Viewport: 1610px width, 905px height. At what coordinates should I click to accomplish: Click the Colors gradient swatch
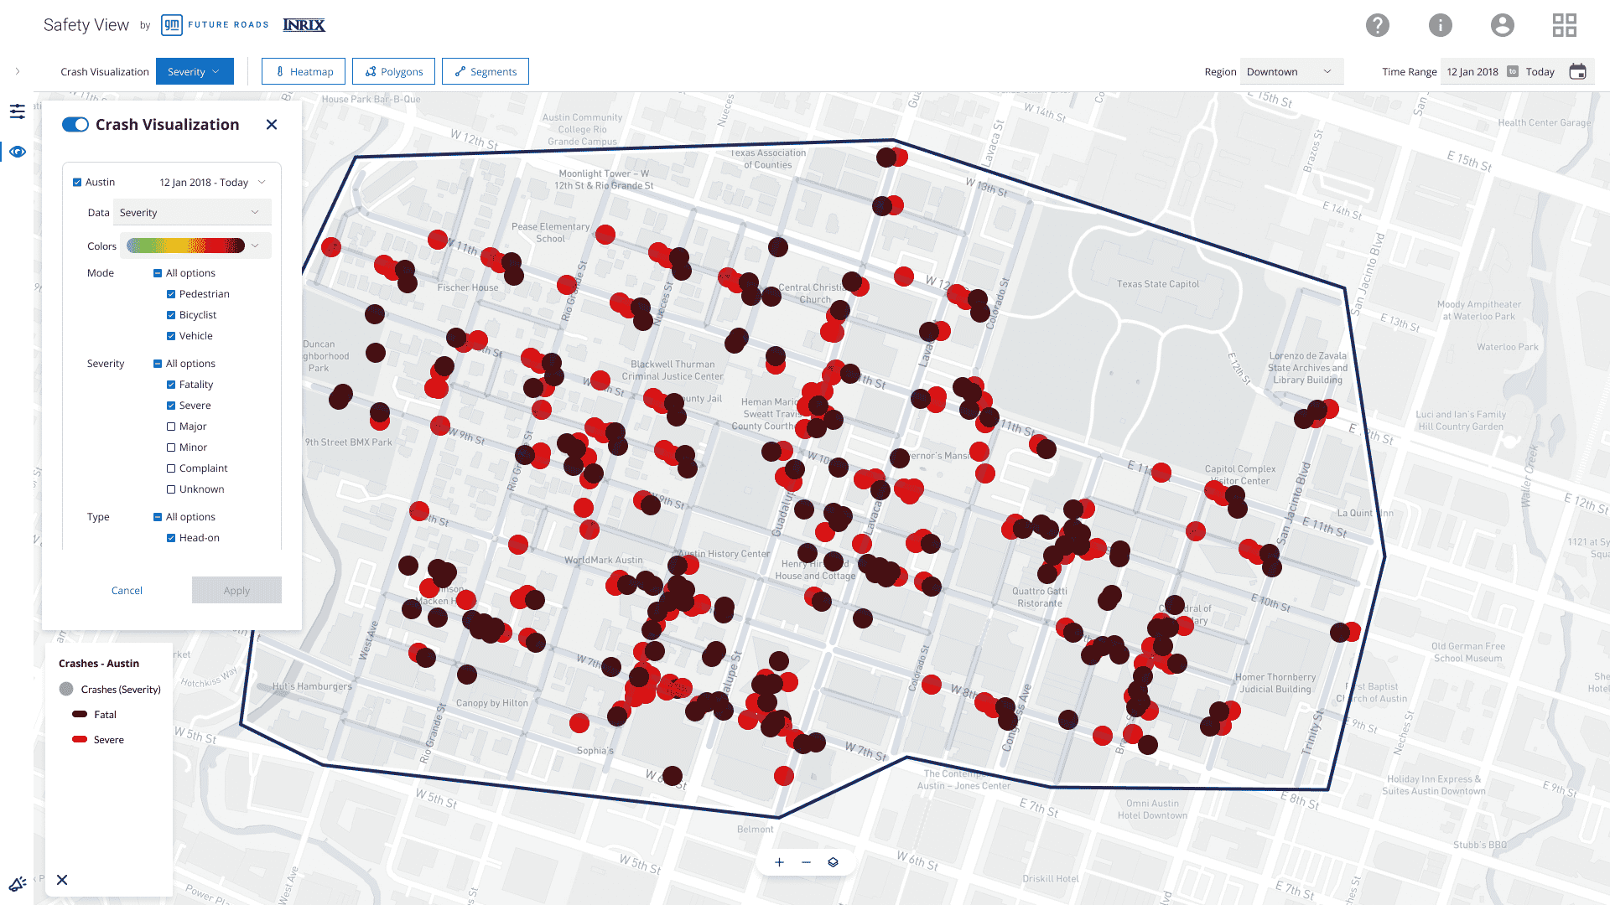point(186,246)
